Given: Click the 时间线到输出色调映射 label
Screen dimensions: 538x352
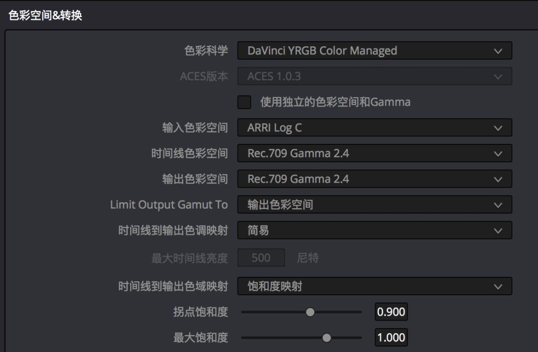Looking at the screenshot, I should (173, 231).
